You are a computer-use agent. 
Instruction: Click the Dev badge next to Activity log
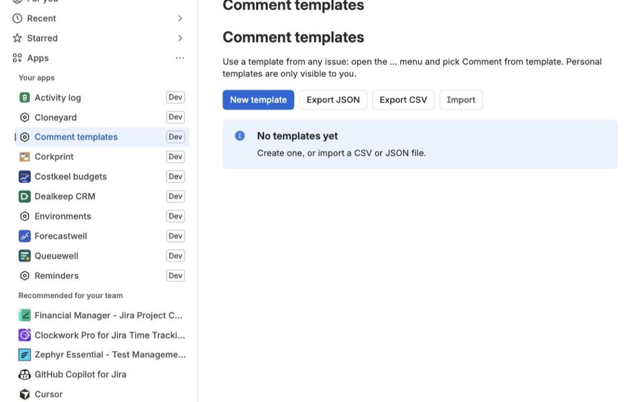click(x=175, y=97)
